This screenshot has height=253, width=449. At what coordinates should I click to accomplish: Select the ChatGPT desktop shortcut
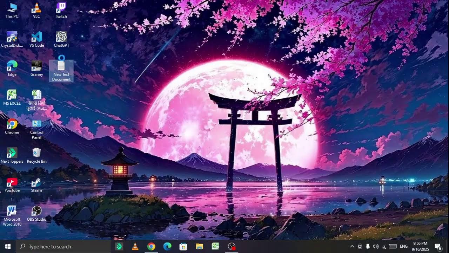click(x=61, y=39)
